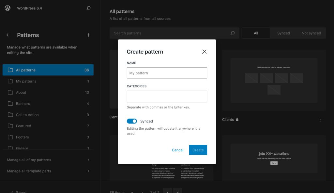
Task: Disable the Synced toggle in the dialog
Action: coord(132,121)
